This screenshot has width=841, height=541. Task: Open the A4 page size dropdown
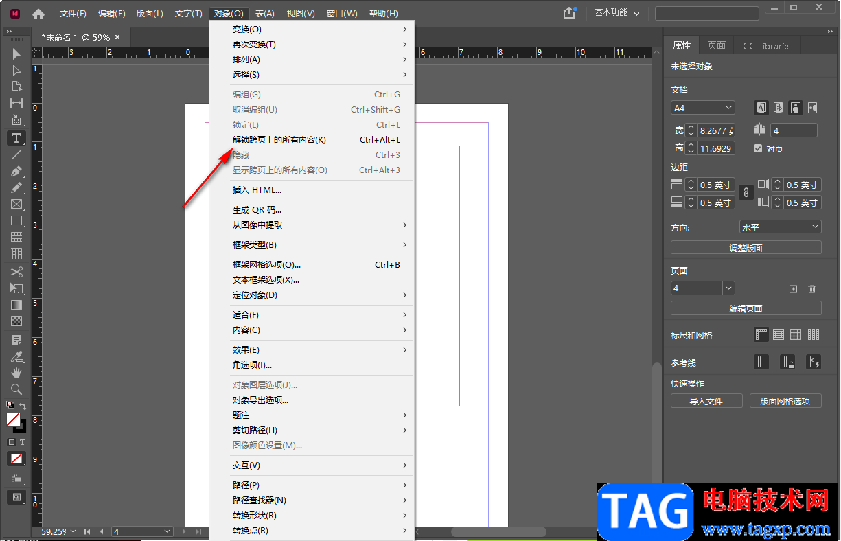(703, 108)
